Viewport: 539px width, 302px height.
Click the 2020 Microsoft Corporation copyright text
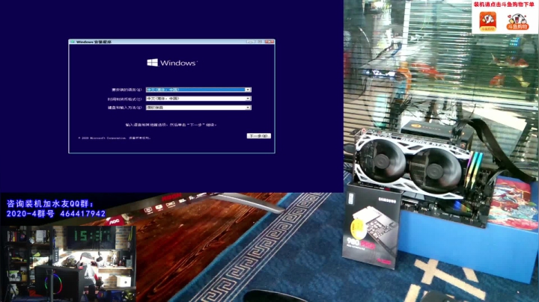114,138
